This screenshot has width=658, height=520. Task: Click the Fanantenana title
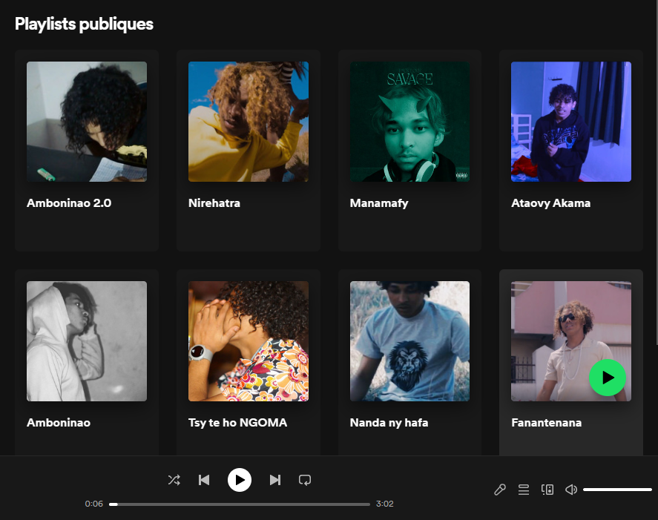[547, 423]
